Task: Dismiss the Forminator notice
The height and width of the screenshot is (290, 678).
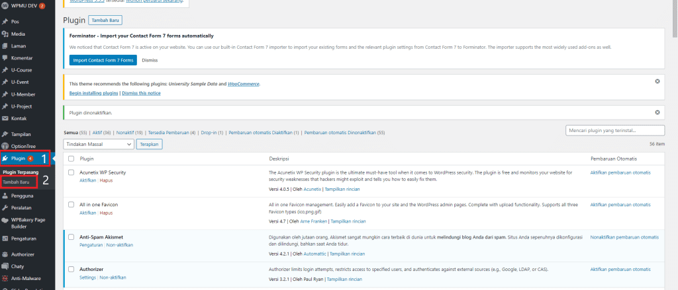Action: click(150, 60)
